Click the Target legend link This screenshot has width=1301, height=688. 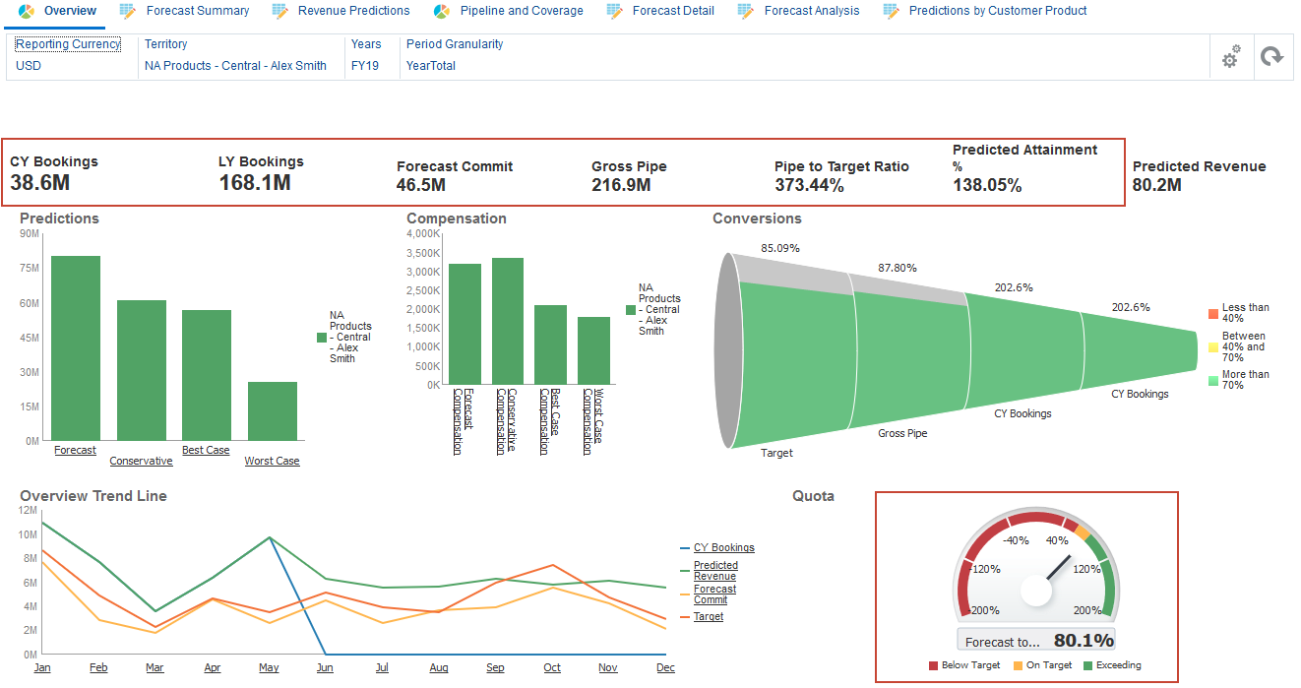(710, 615)
